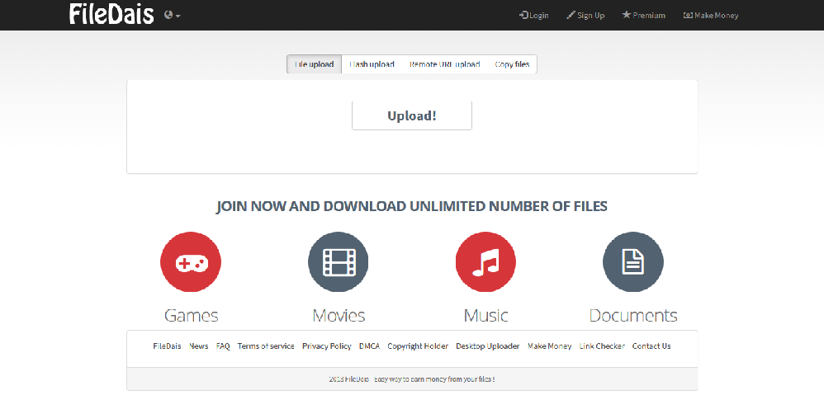Viewport: 824px width, 409px height.
Task: Open the News footer link
Action: tap(199, 346)
